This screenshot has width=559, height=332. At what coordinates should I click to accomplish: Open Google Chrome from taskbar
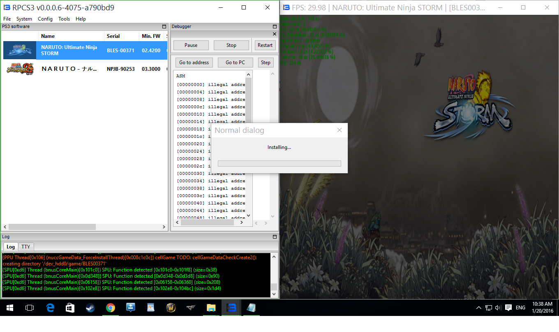click(110, 308)
